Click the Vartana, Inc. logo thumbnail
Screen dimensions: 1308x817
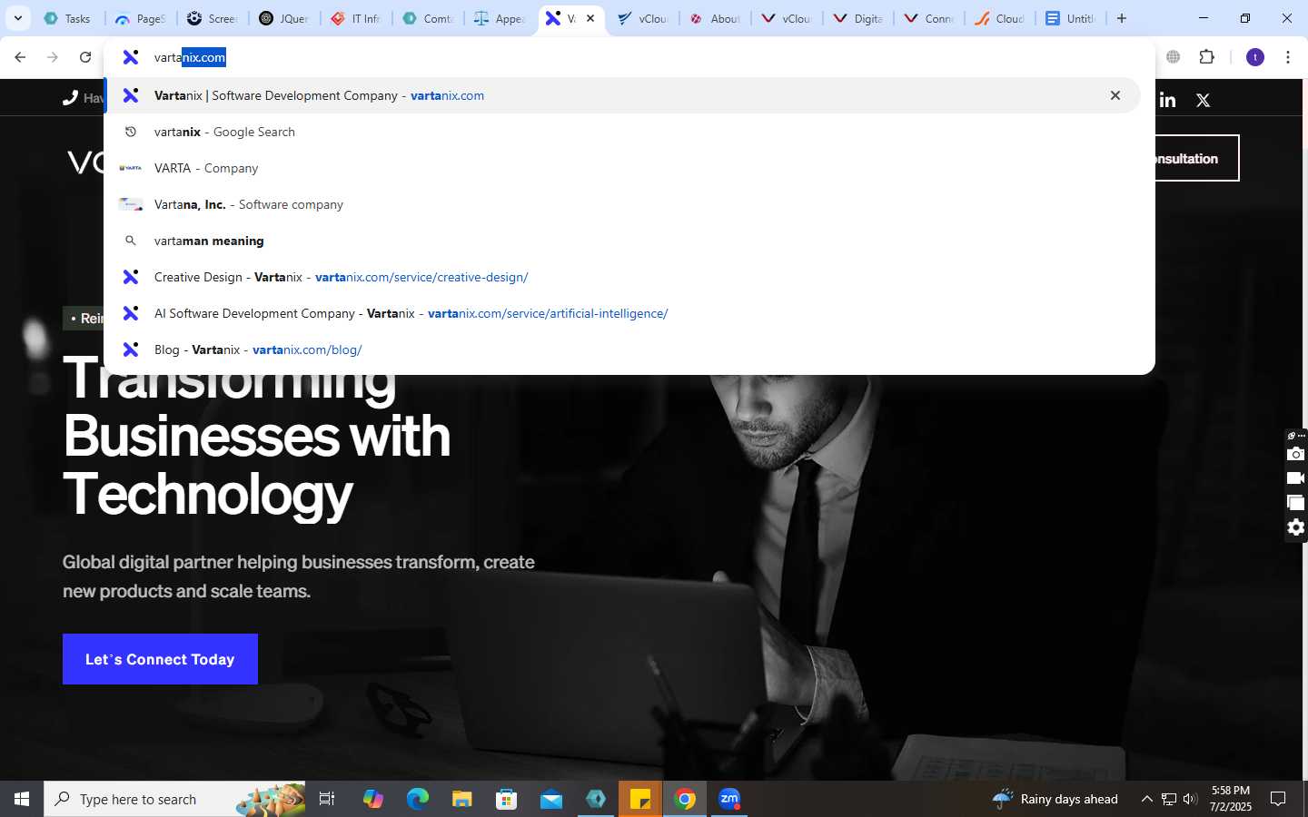click(131, 204)
